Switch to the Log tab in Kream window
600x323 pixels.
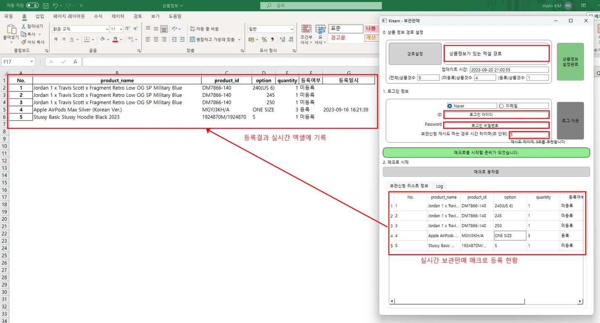click(439, 186)
